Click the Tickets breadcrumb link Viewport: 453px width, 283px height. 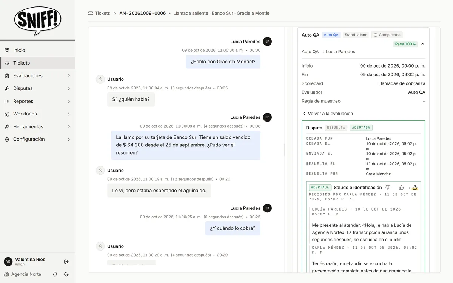pyautogui.click(x=102, y=13)
